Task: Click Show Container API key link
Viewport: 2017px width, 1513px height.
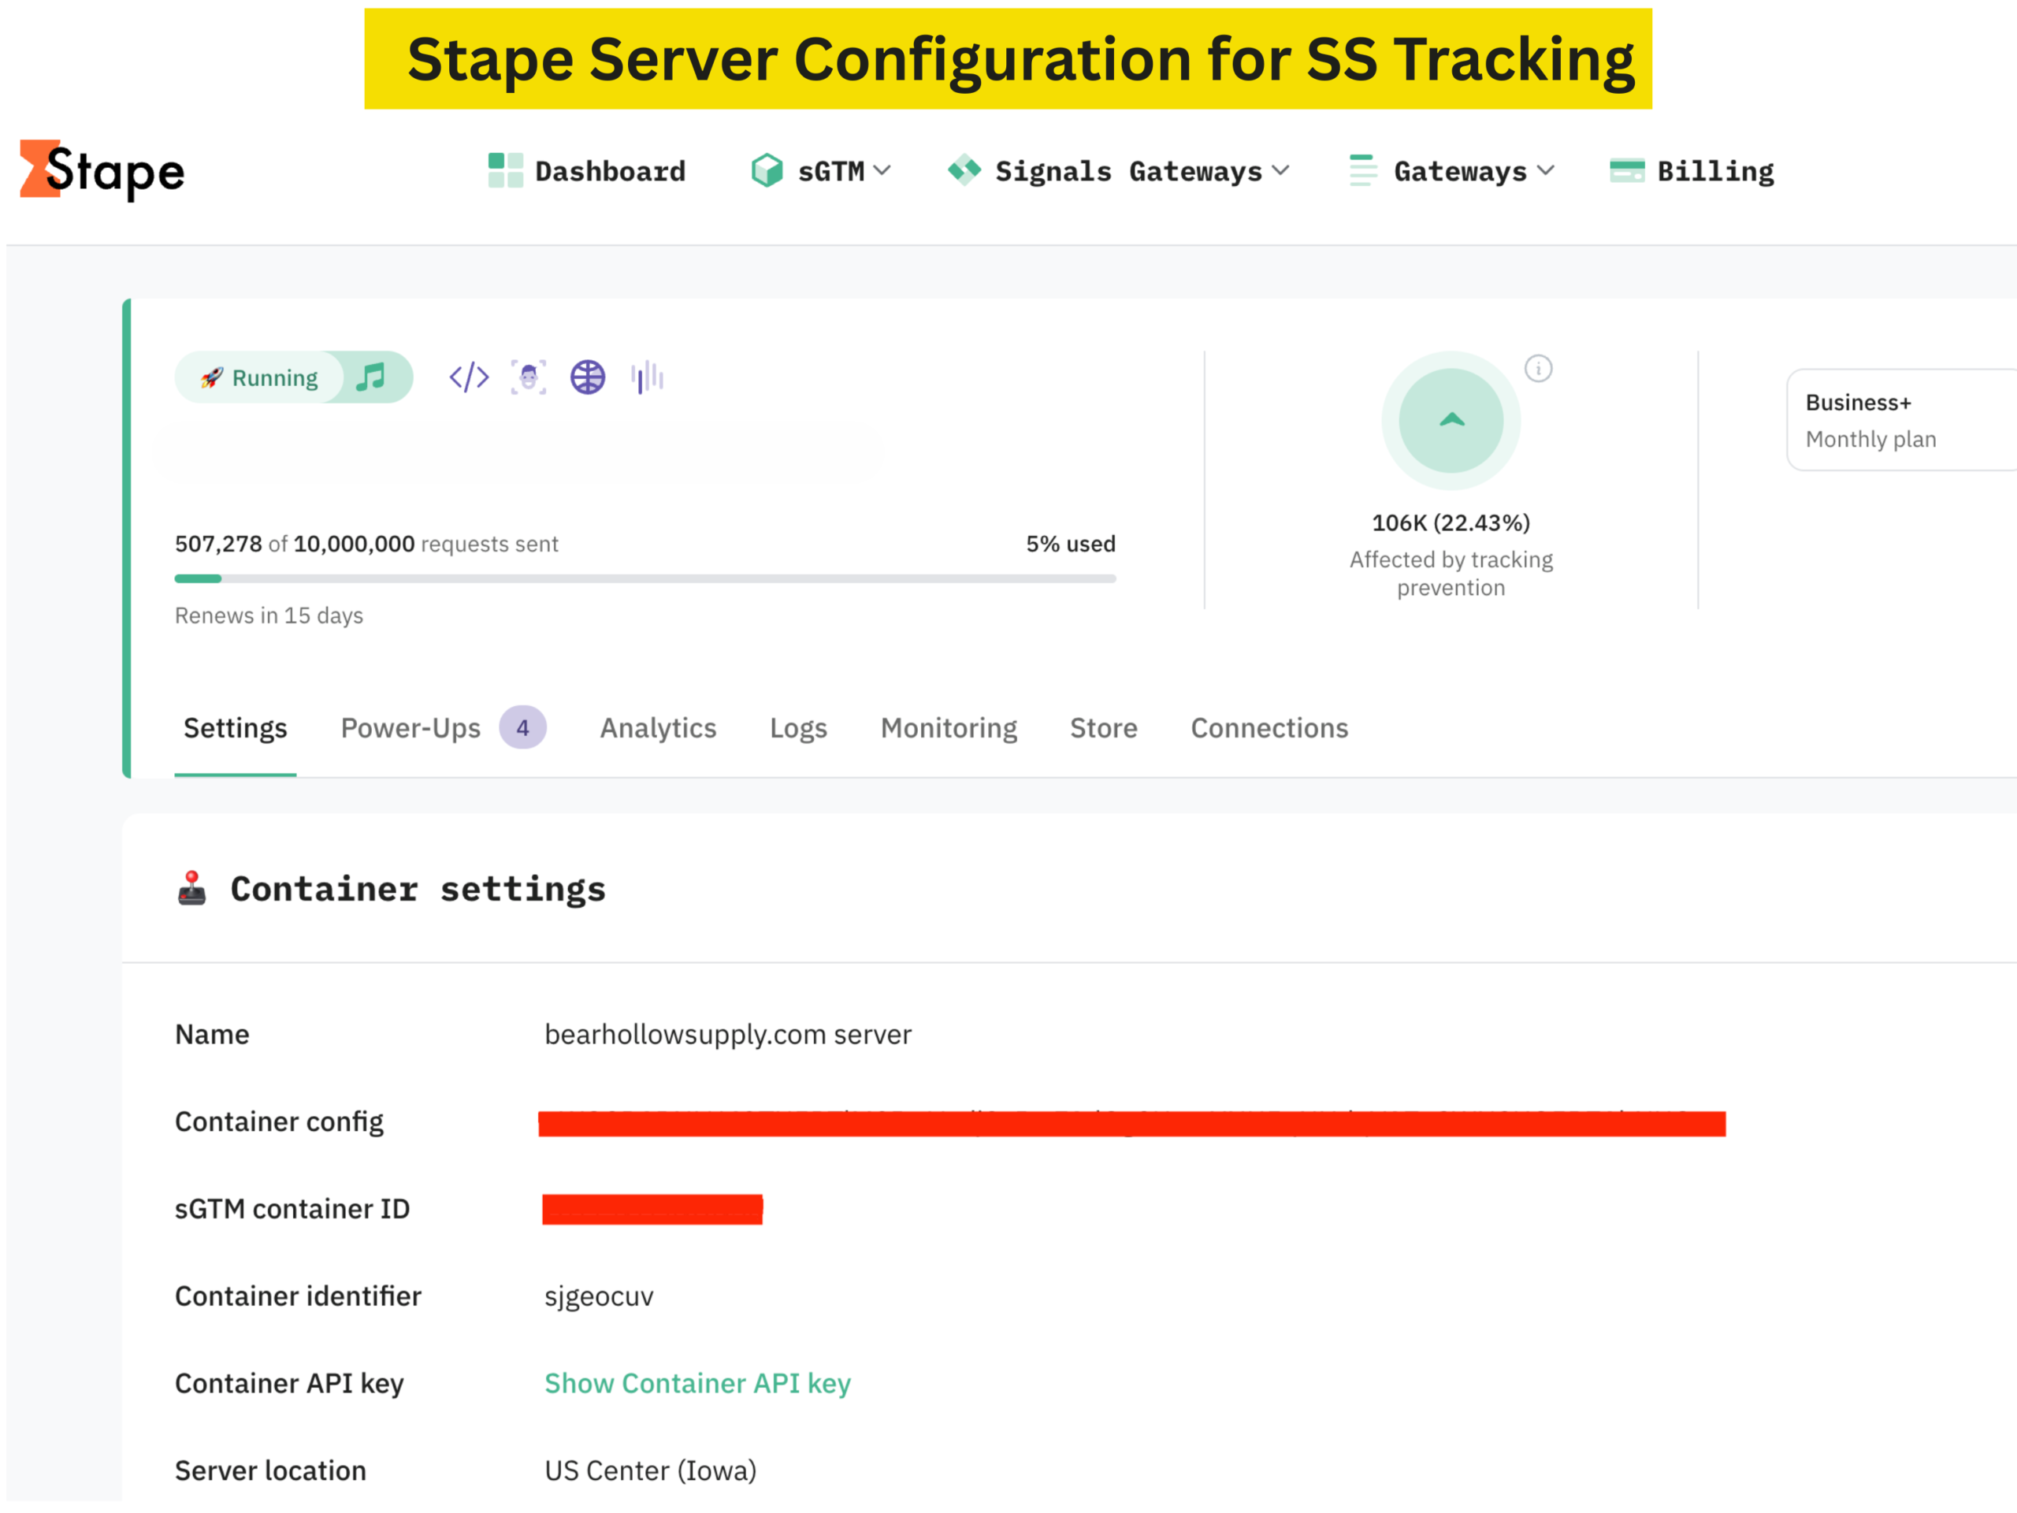Action: pyautogui.click(x=697, y=1384)
